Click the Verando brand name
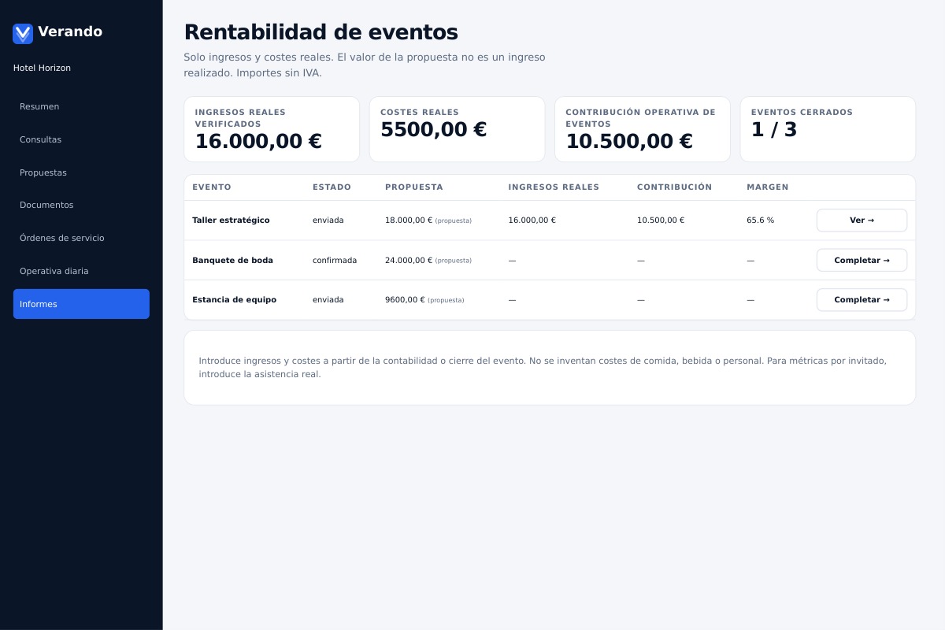 click(70, 31)
